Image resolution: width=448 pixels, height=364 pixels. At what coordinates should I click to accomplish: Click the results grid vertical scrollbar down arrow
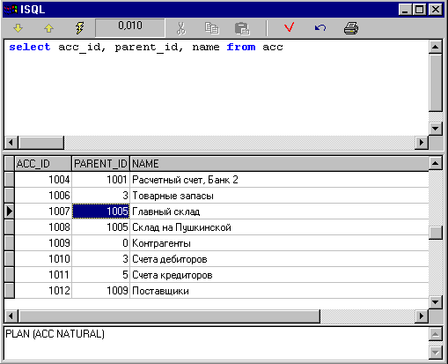click(436, 301)
